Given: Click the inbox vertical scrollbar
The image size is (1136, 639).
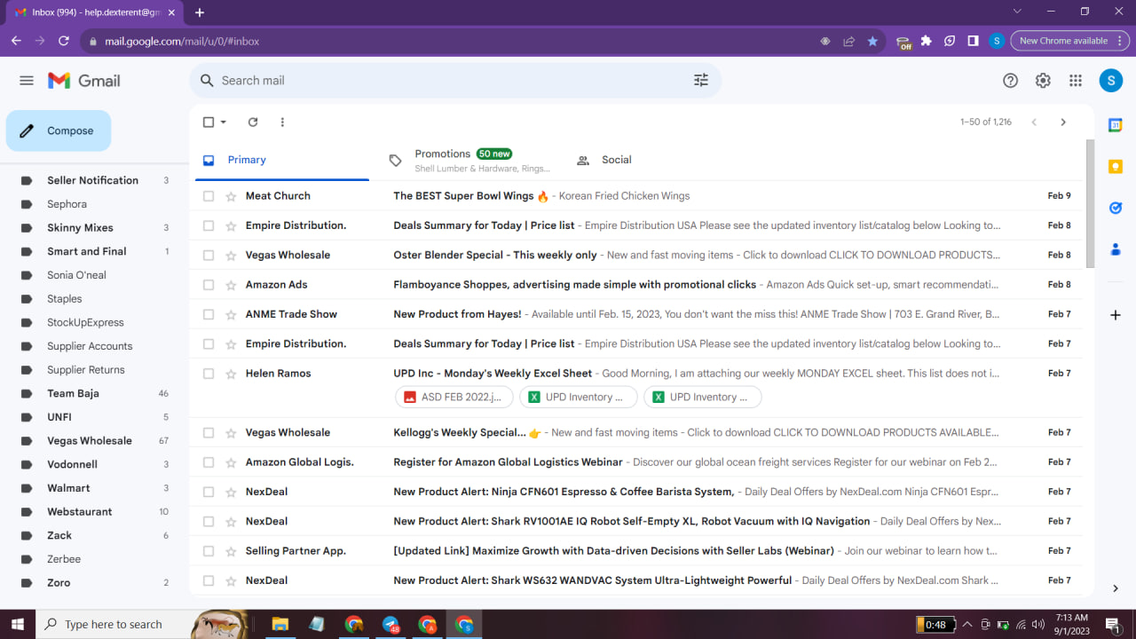Looking at the screenshot, I should [1090, 202].
